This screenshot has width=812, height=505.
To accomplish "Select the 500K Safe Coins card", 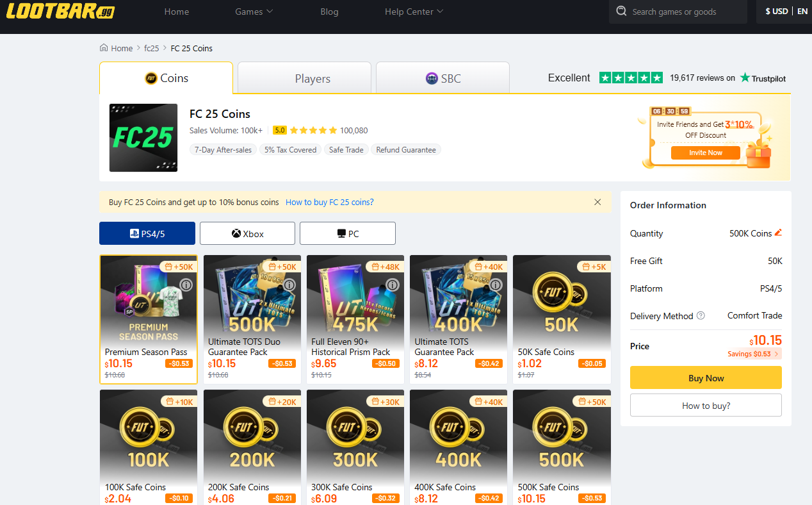I will coord(562,447).
